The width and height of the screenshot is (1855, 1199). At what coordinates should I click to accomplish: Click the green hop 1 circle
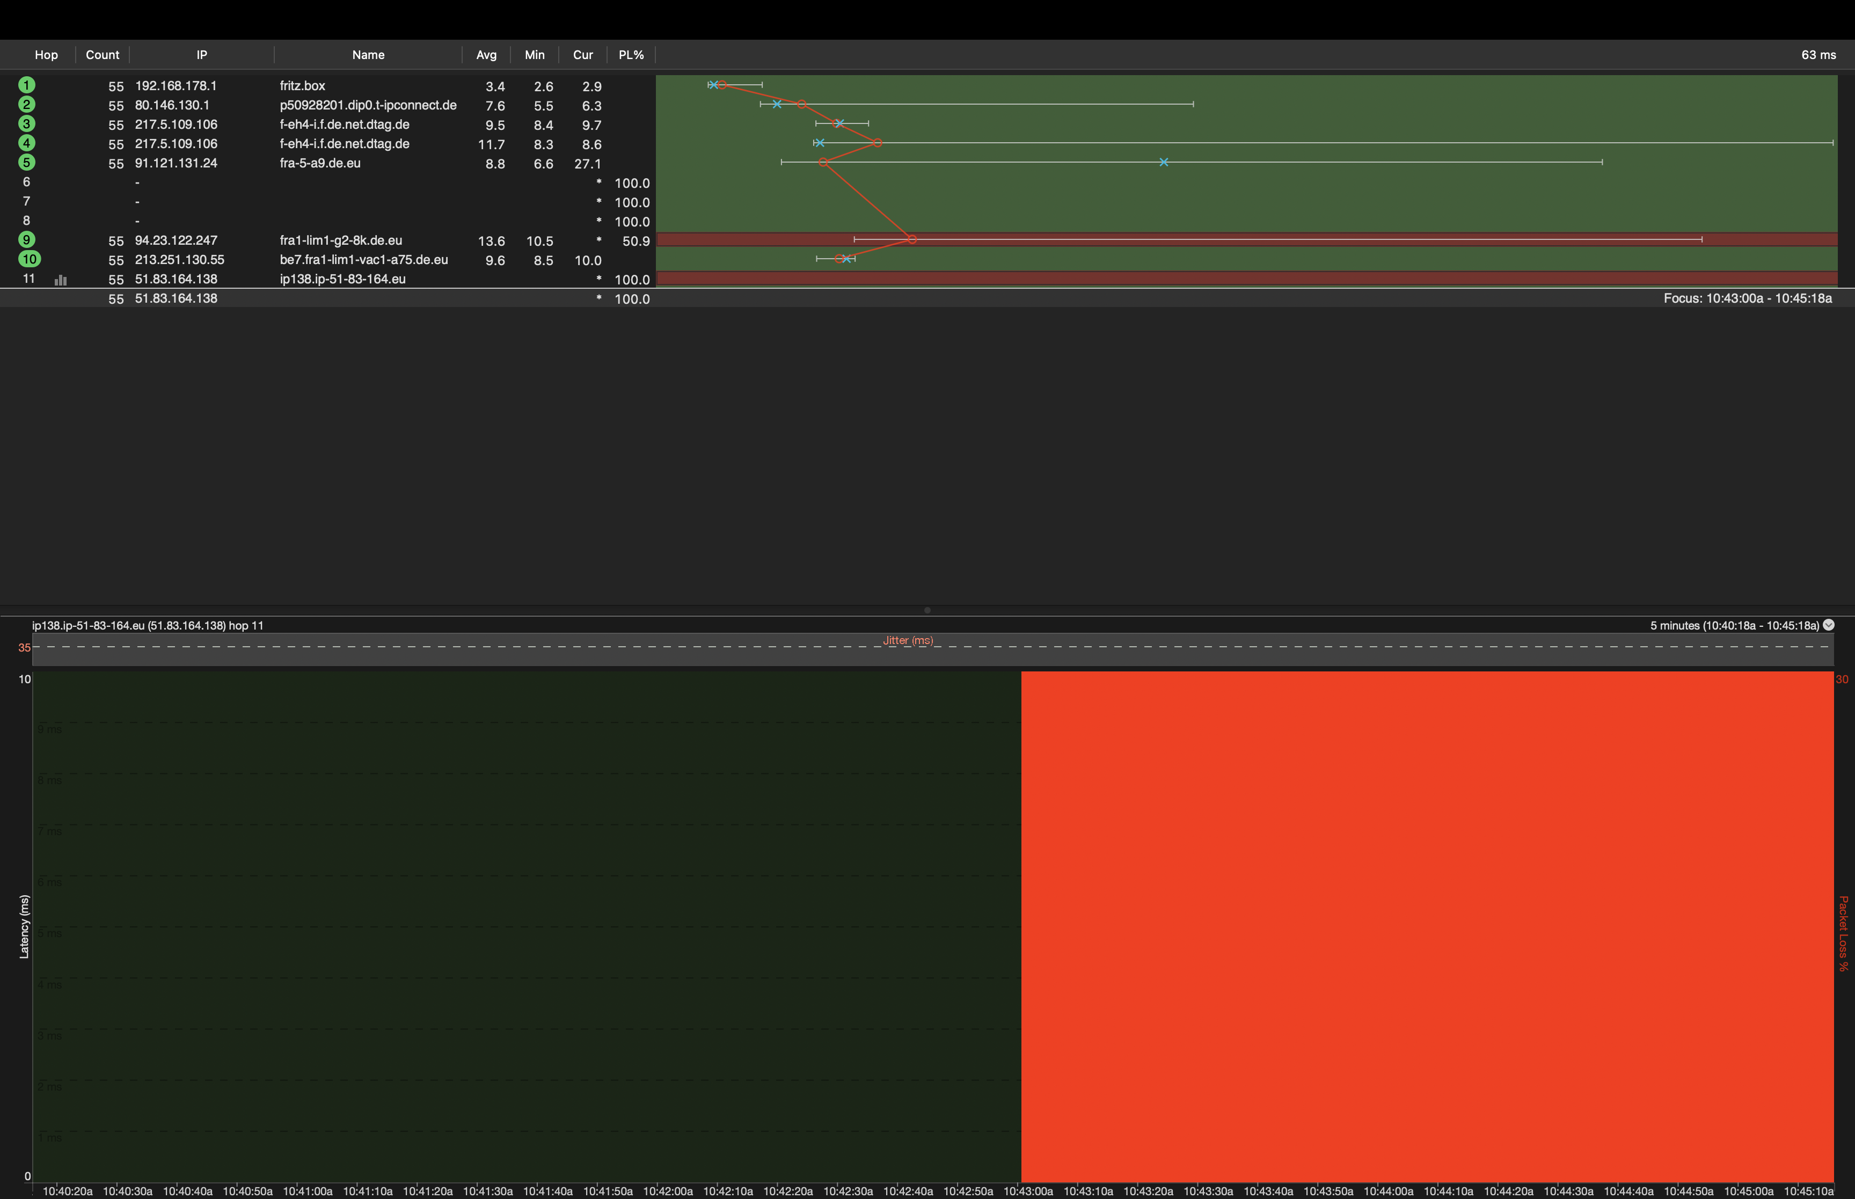26,85
